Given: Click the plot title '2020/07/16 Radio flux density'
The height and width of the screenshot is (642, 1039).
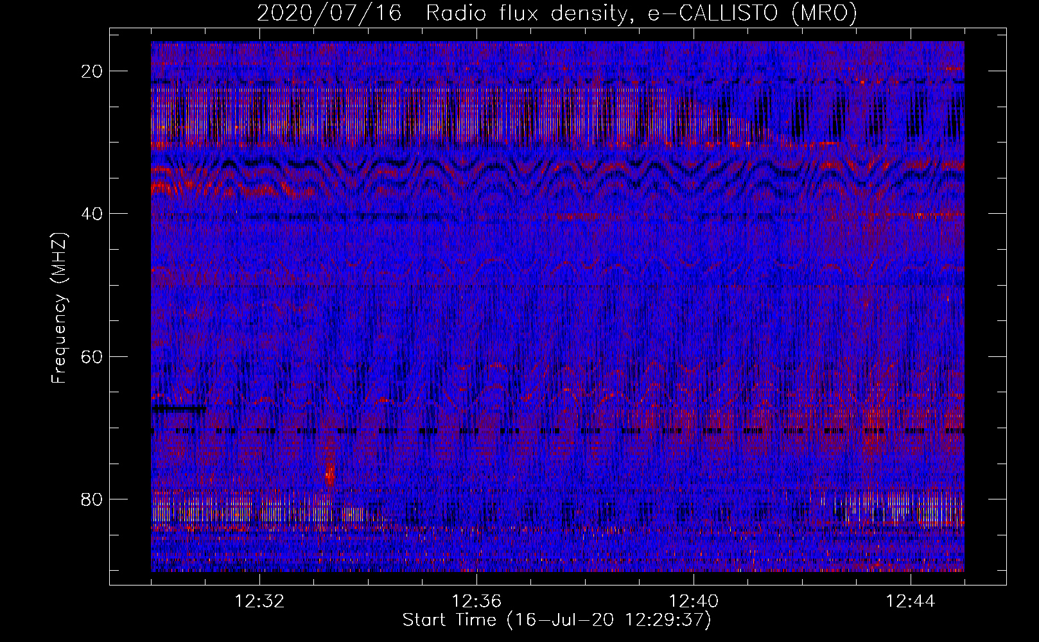Looking at the screenshot, I should point(557,13).
